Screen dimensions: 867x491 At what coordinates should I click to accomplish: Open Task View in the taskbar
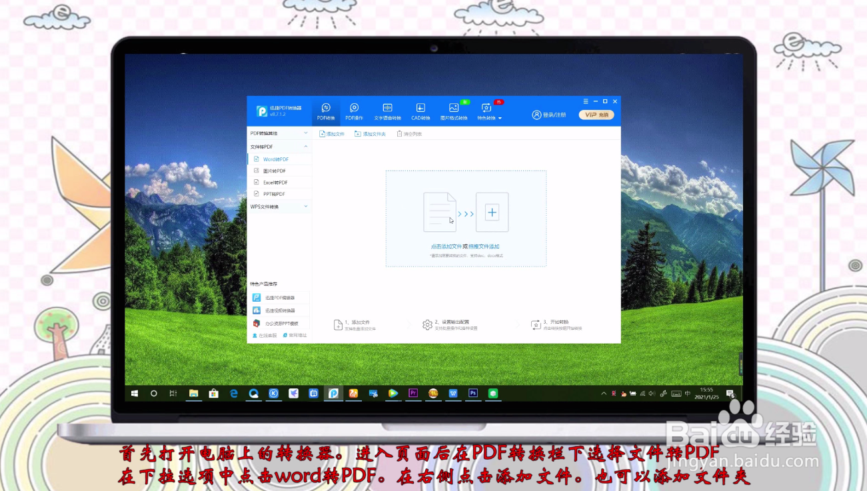coord(173,394)
